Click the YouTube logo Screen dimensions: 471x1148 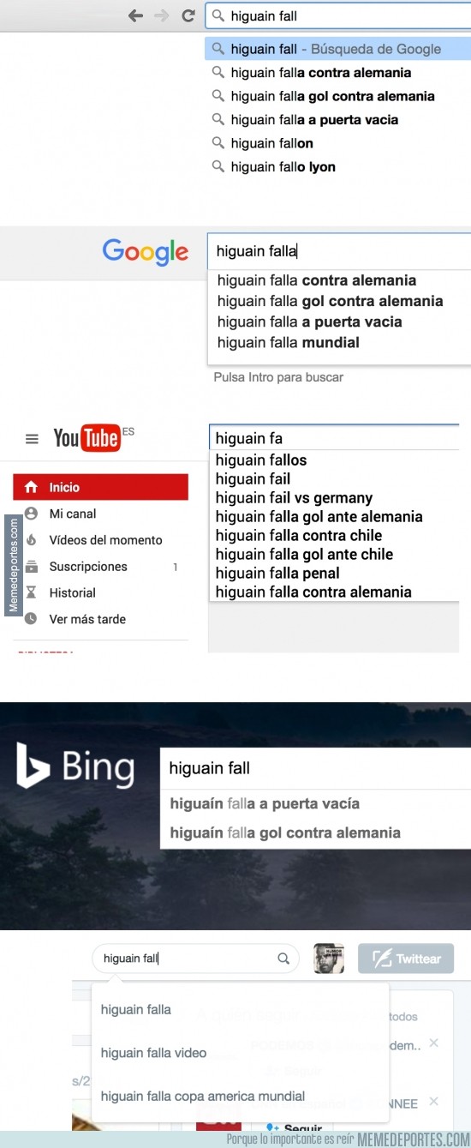coord(86,438)
